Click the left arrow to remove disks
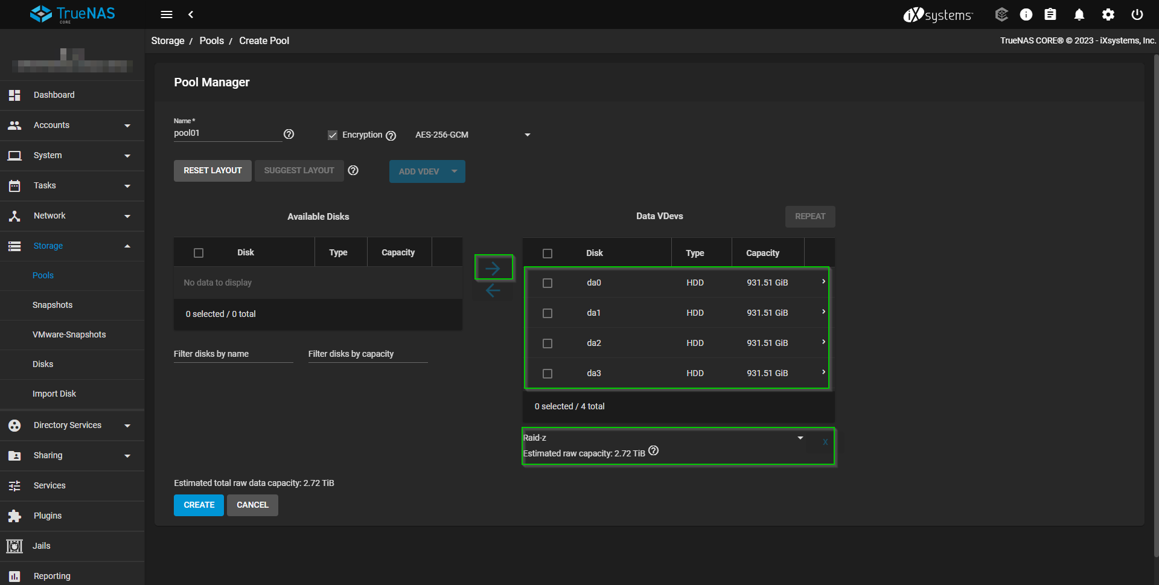Screen dimensions: 1159x585 (493, 290)
